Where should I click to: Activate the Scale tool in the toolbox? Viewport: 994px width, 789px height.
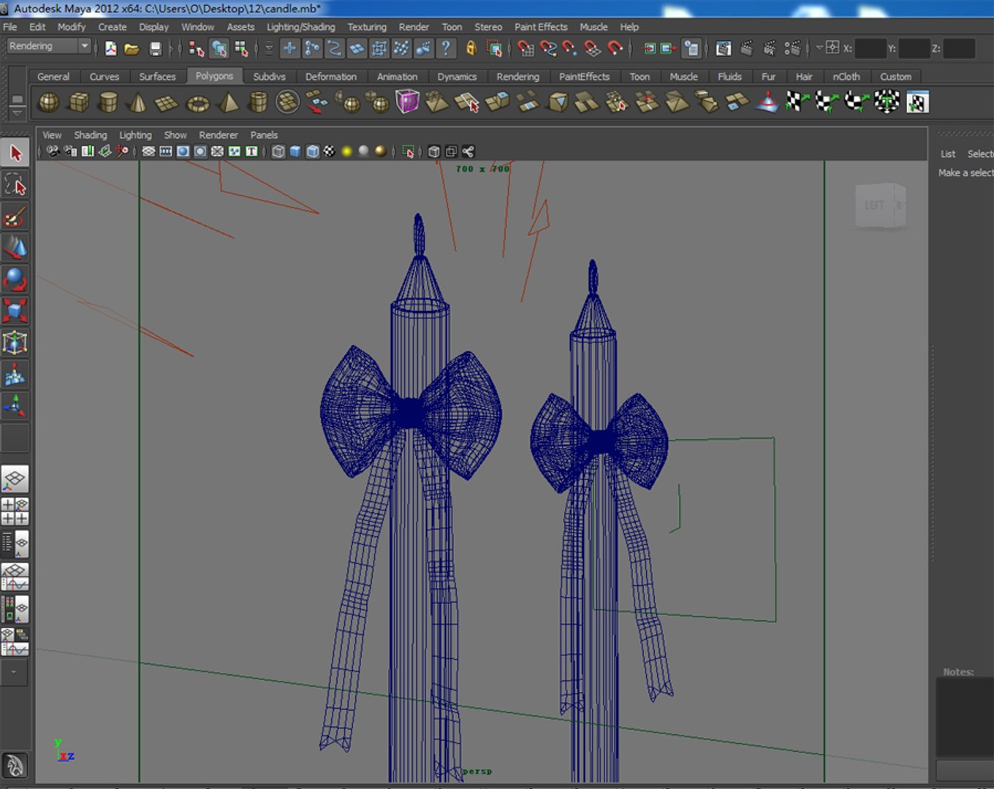click(x=15, y=310)
